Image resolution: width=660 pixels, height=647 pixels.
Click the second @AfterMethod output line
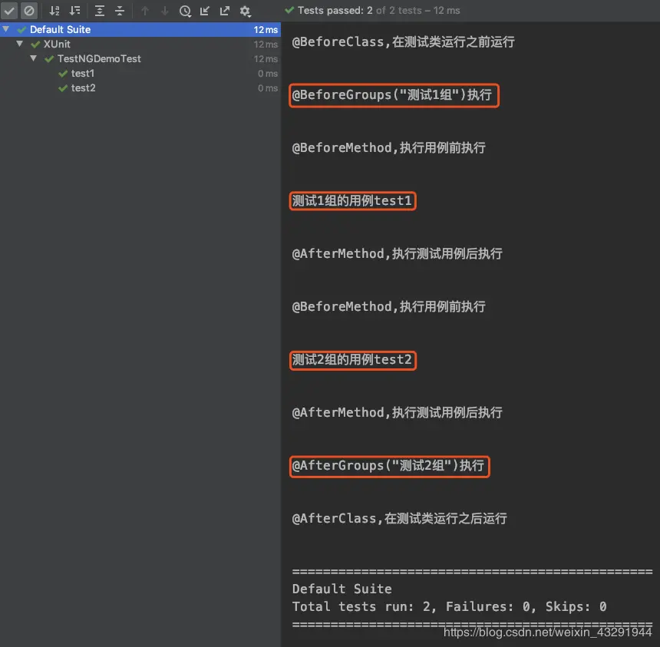coord(397,413)
